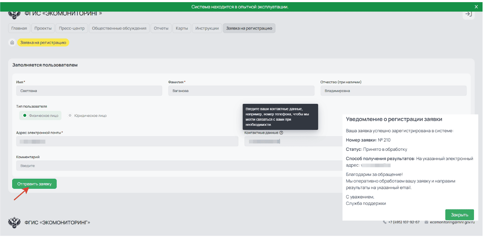Select the Юридическое лицо radio option
The image size is (484, 237).
(70, 115)
